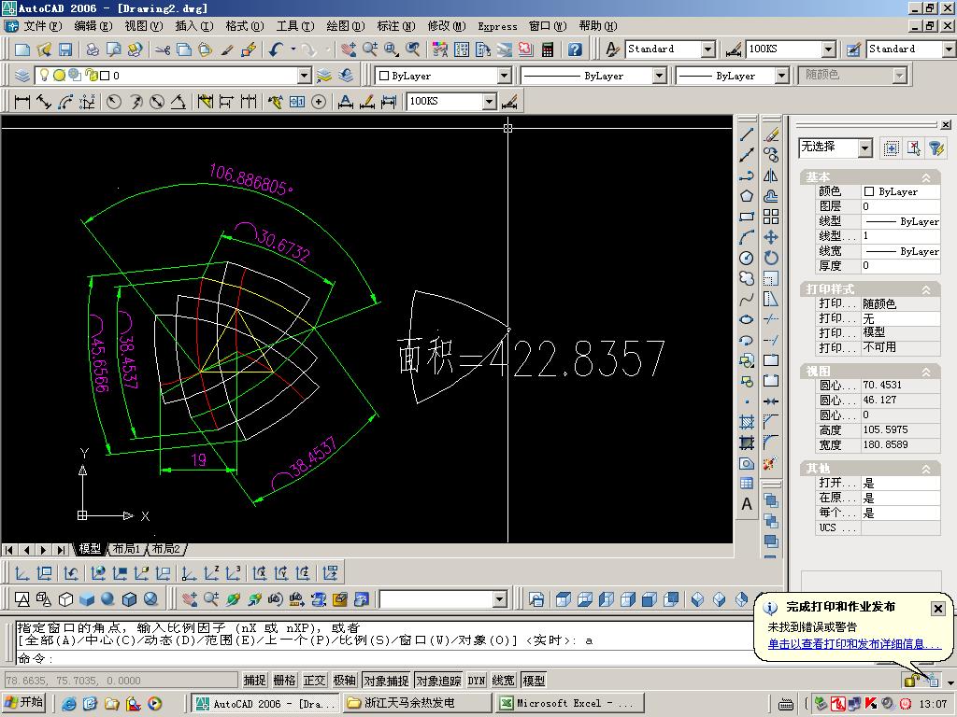Select the Linear dimension tool

(x=22, y=102)
